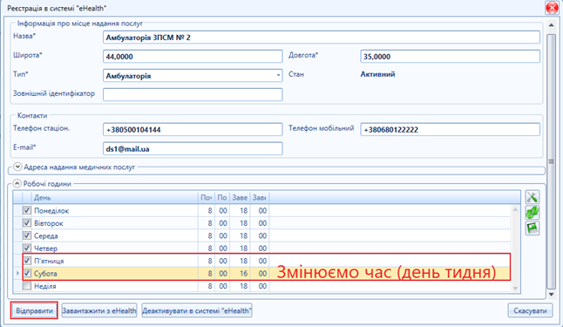The height and width of the screenshot is (327, 563).
Task: Expand Адреса надання медичних послуг section
Action: [17, 167]
